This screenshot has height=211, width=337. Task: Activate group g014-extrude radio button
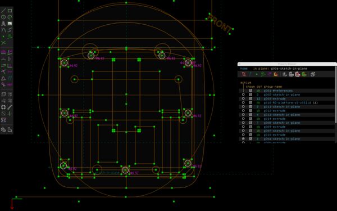[x=243, y=119]
